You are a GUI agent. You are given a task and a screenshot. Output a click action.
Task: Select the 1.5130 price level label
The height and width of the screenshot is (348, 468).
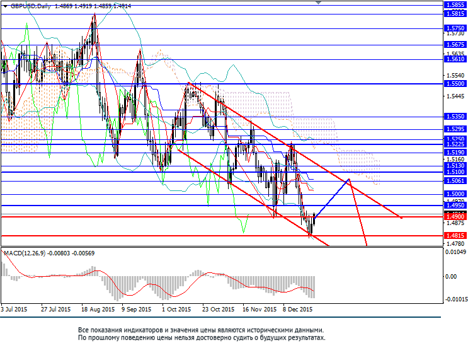click(x=455, y=166)
